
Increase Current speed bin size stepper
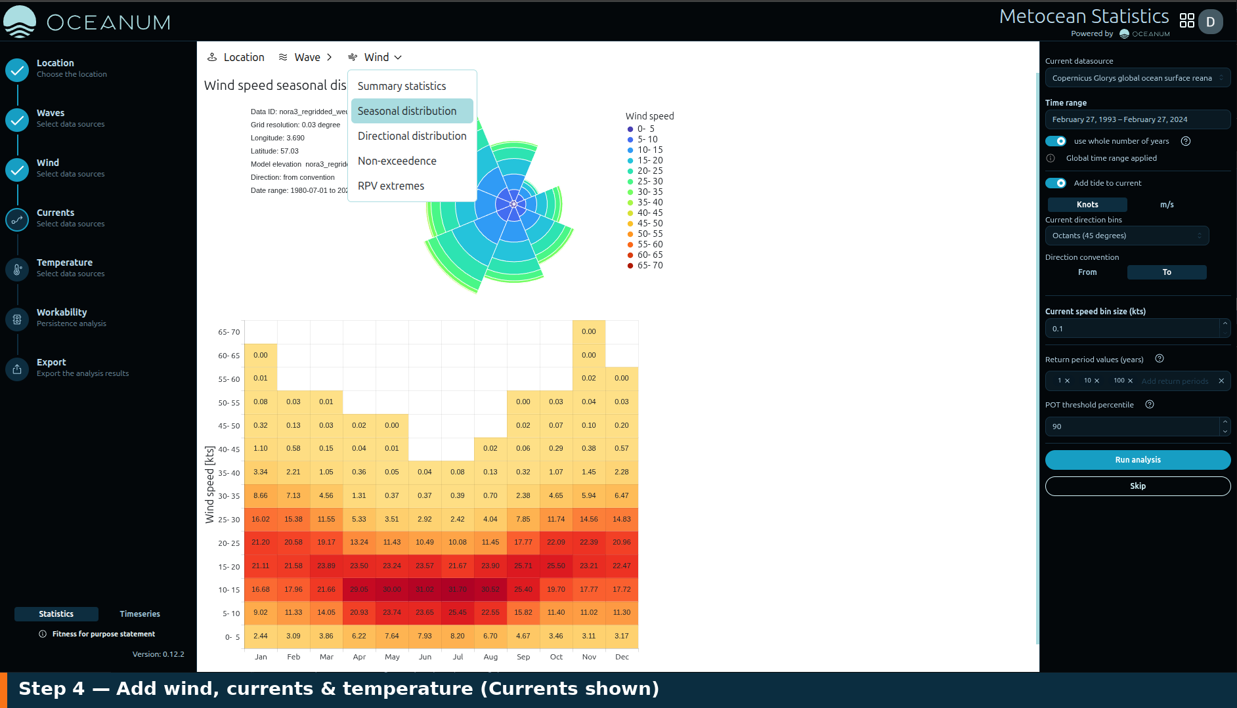1225,323
